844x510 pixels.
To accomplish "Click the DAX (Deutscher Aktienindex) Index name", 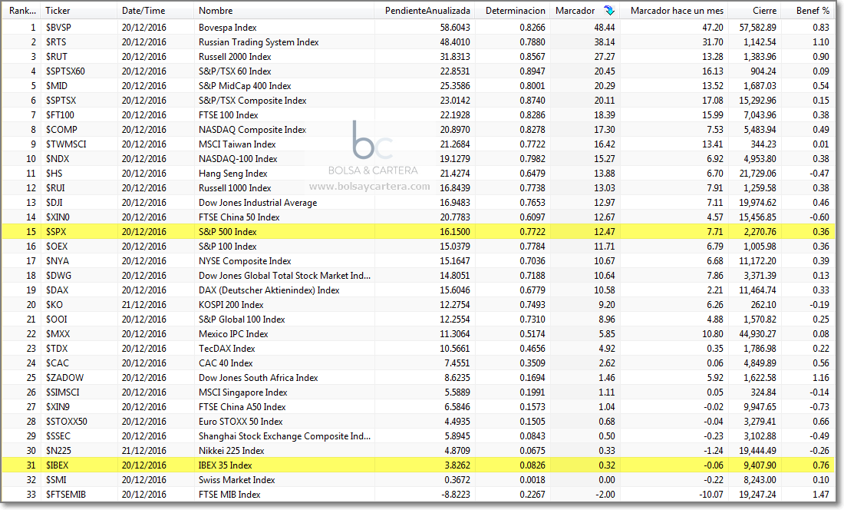I will (269, 290).
